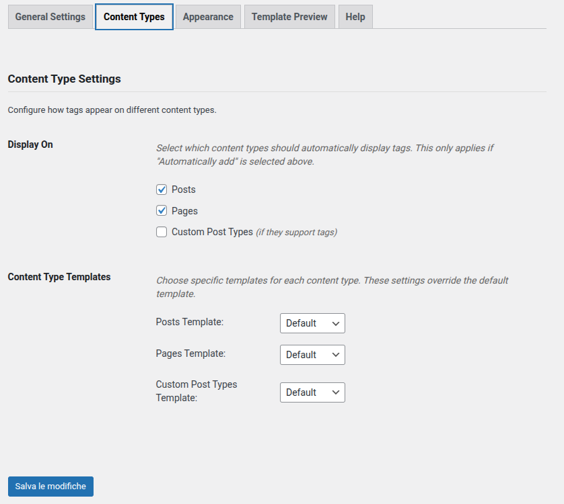Open the Template Preview tab

point(289,17)
